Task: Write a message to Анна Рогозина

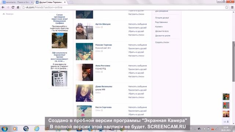Action: [x=137, y=66]
